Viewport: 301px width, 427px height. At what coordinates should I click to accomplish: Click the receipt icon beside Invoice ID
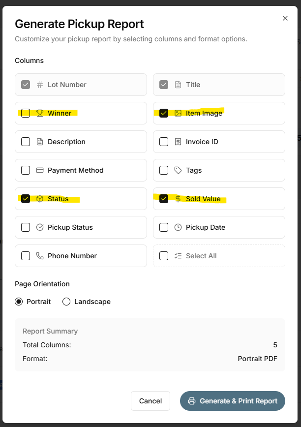tap(178, 142)
